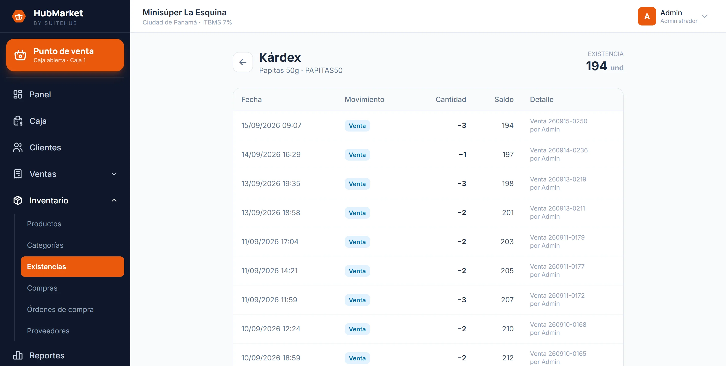The image size is (726, 366).
Task: Open the Panel menu label
Action: [x=40, y=94]
